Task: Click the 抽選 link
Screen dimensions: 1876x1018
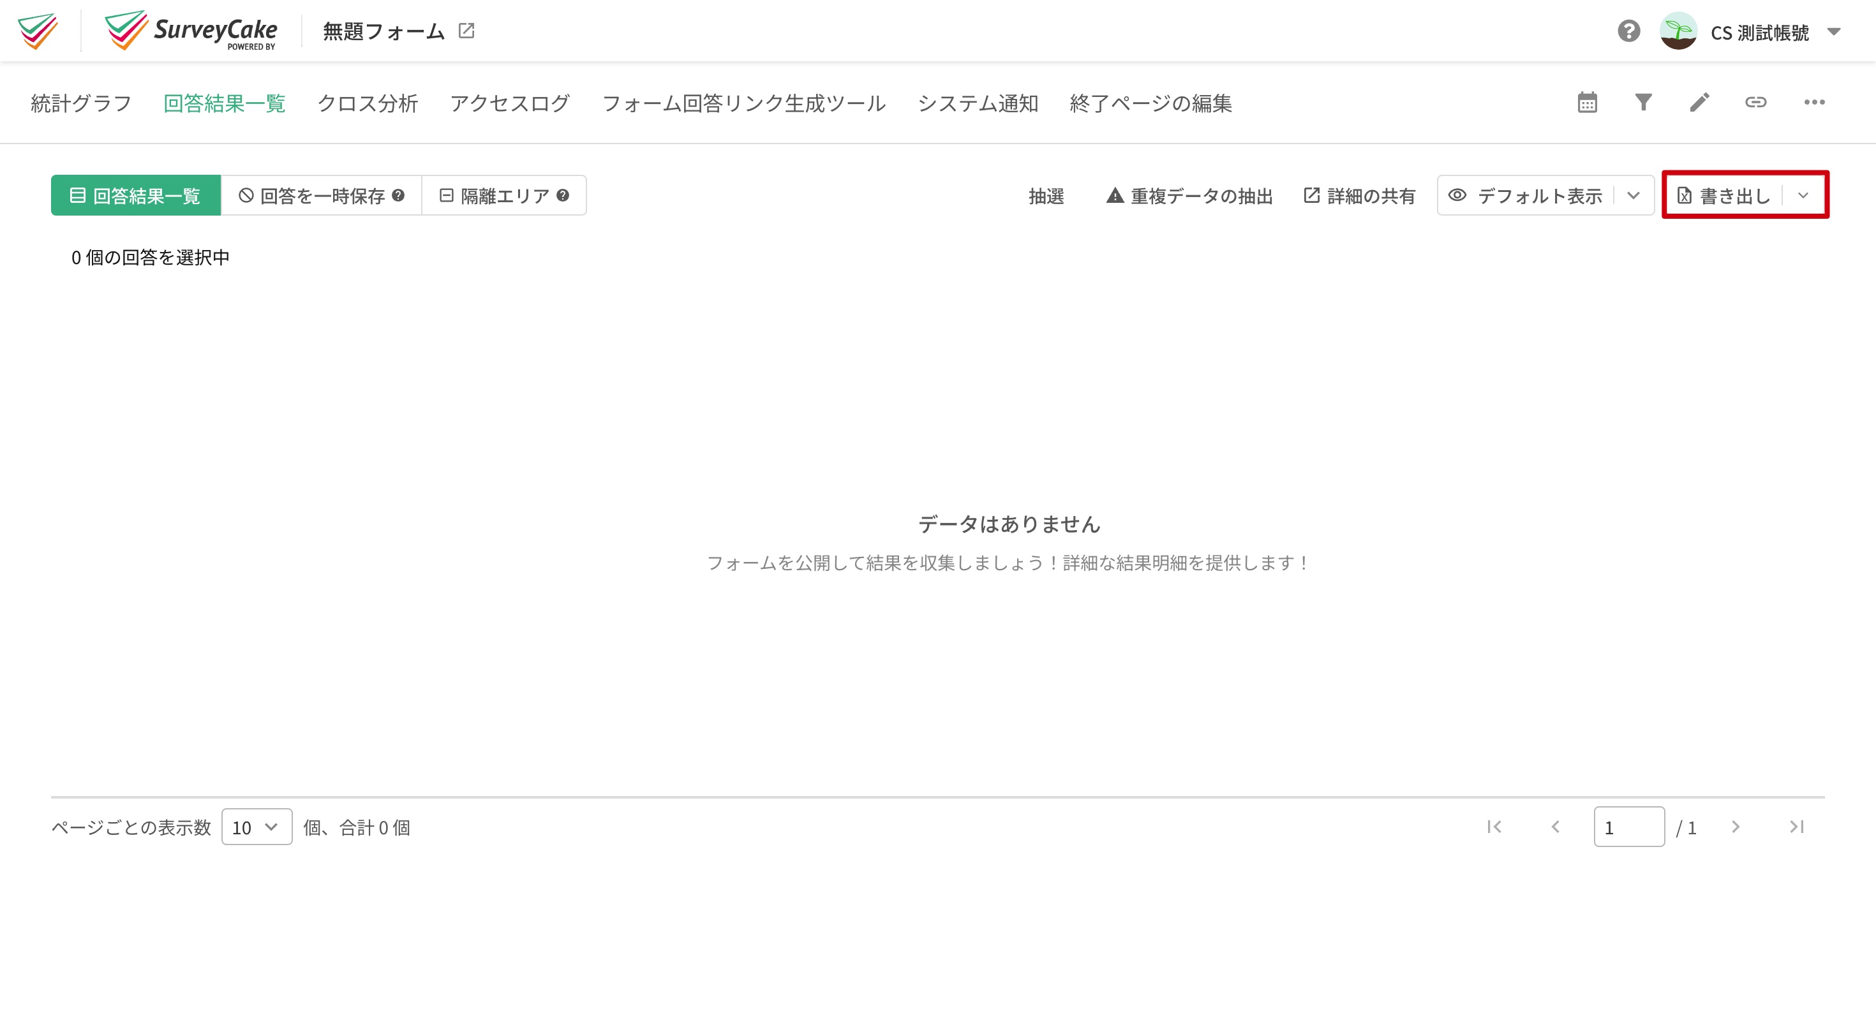Action: click(1046, 196)
